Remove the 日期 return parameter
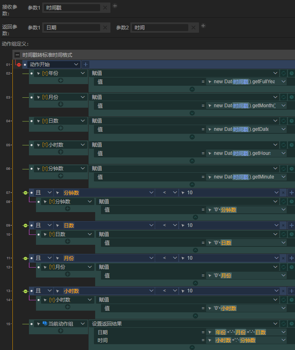Viewport: 295px width, 350px height. click(105, 27)
